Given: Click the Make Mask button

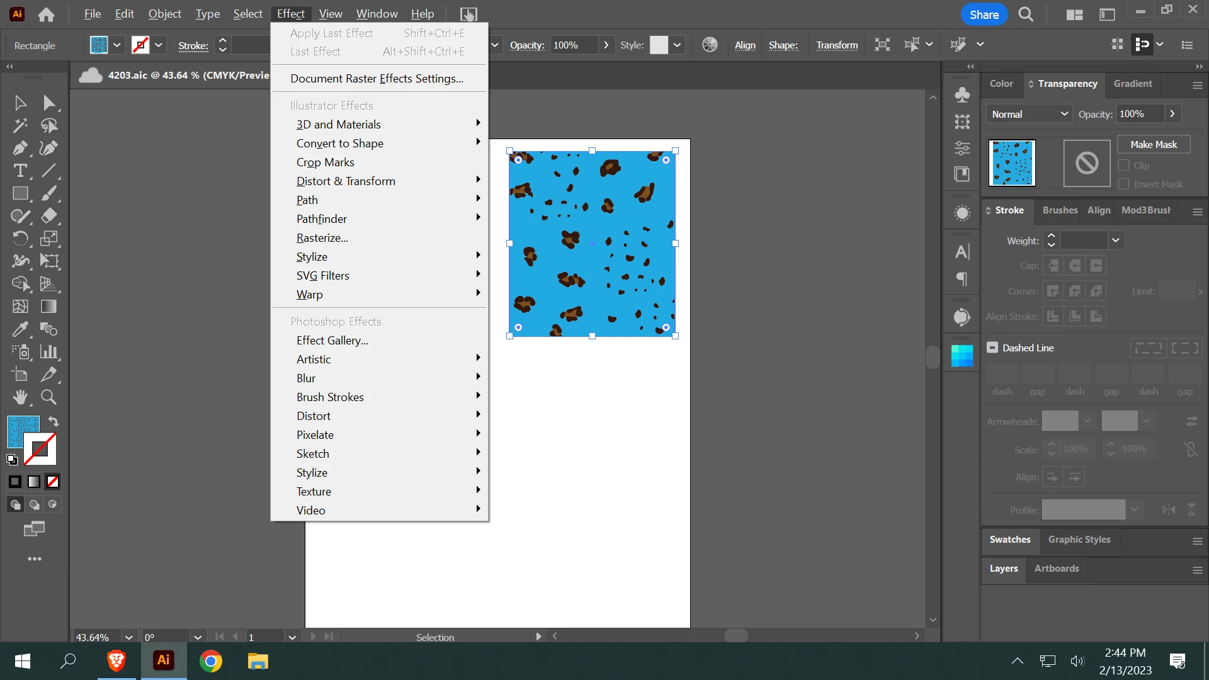Looking at the screenshot, I should 1153,145.
